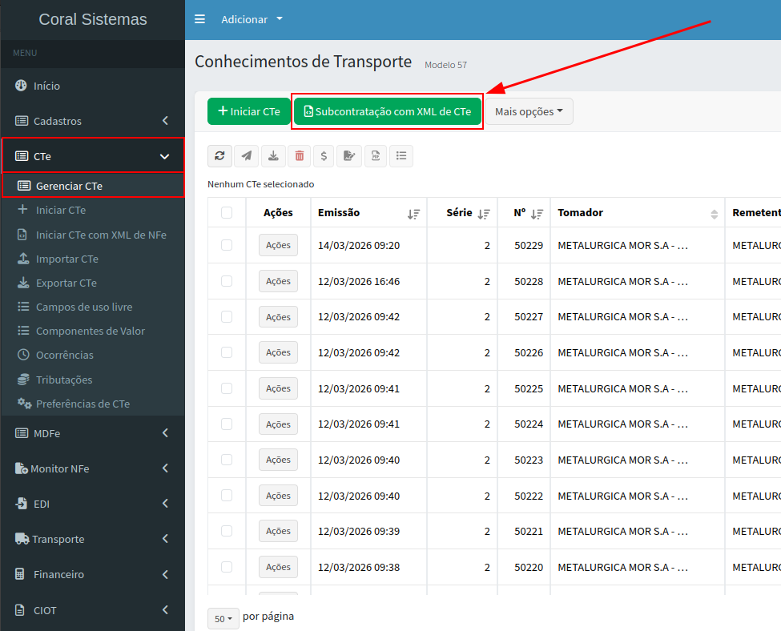Viewport: 781px width, 631px height.
Task: Toggle the select-all checkbox in table header
Action: pyautogui.click(x=227, y=212)
